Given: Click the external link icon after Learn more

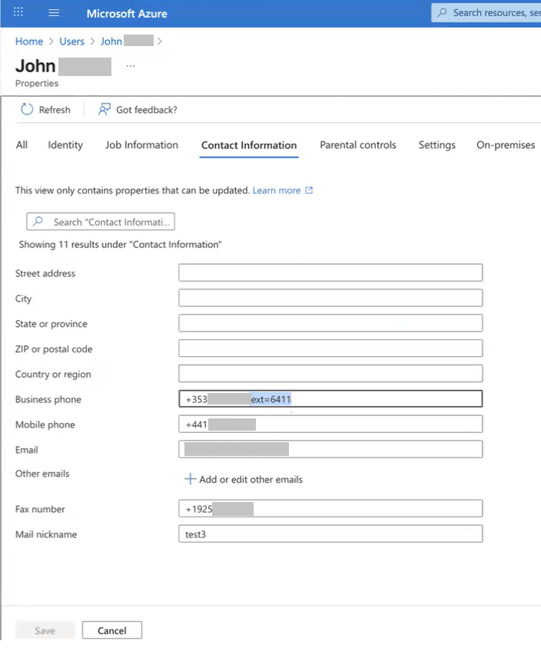Looking at the screenshot, I should point(309,190).
